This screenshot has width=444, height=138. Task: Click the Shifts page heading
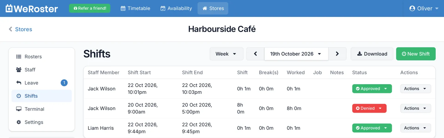pyautogui.click(x=97, y=54)
